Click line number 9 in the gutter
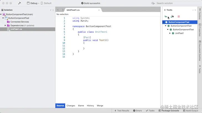Image resolution: width=202 pixels, height=113 pixels. [x=64, y=40]
